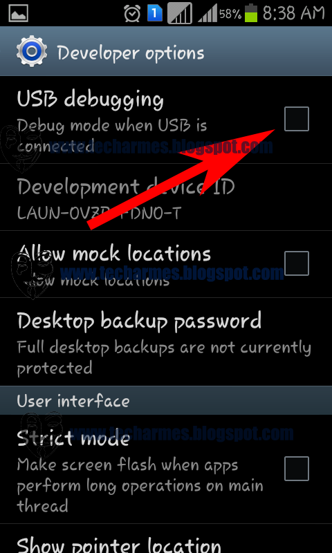Tap the picture notification icon in status bar
Image resolution: width=332 pixels, height=553 pixels.
point(19,13)
